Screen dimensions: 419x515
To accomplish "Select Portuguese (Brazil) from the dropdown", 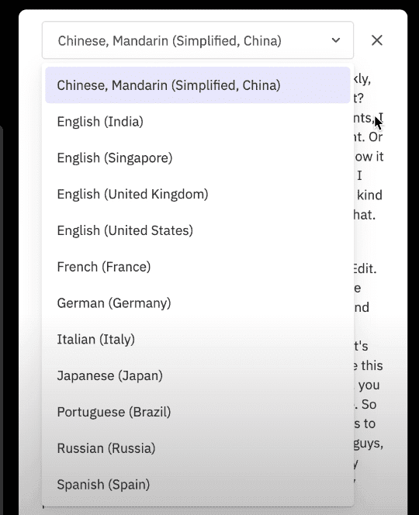I will [x=198, y=412].
